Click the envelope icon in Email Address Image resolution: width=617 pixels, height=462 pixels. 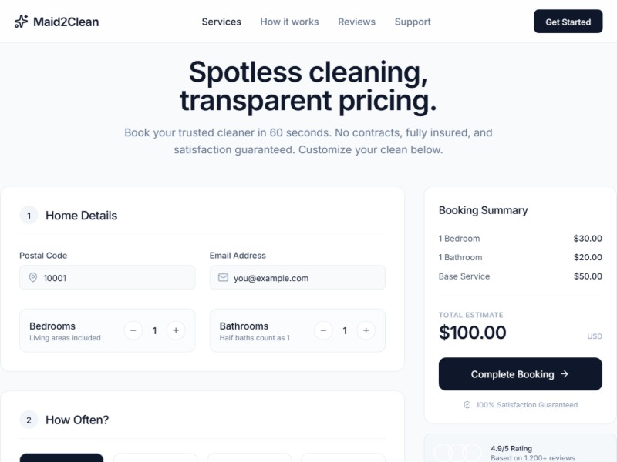223,278
